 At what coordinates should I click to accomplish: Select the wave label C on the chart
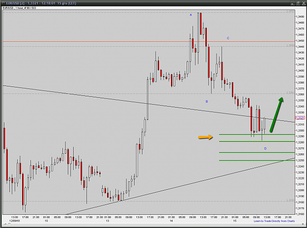(x=228, y=38)
